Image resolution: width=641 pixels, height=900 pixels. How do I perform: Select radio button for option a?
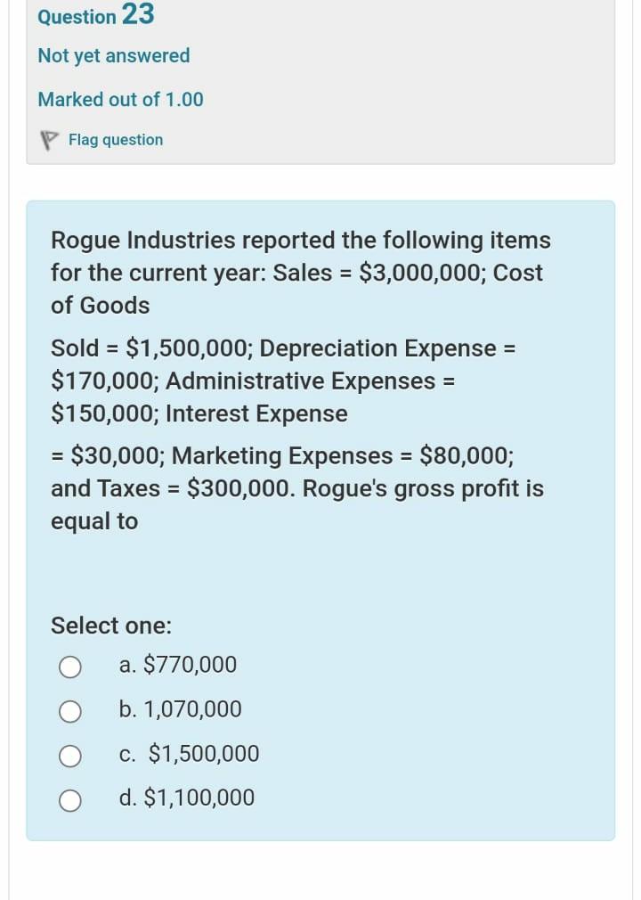pos(71,667)
